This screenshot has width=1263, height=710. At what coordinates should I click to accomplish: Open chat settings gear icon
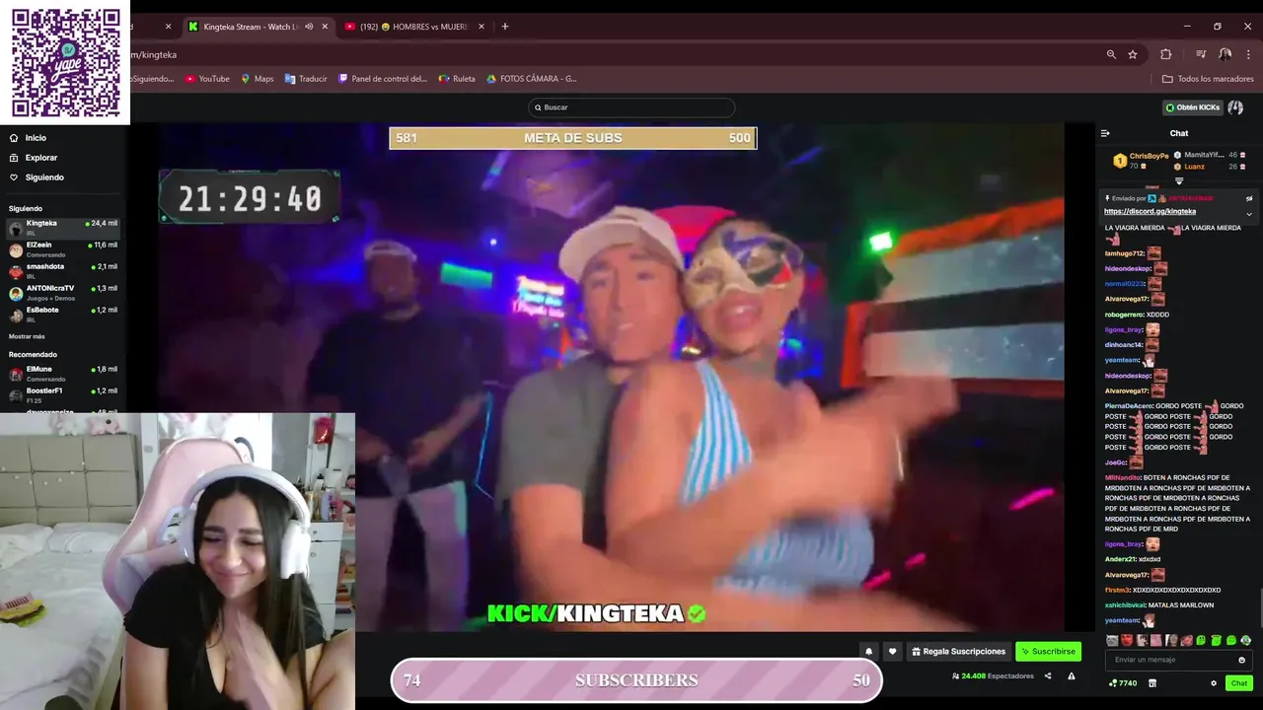(1214, 683)
